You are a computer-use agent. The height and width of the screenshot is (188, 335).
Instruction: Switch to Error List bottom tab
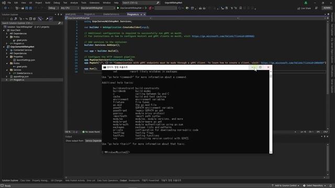(x=91, y=181)
